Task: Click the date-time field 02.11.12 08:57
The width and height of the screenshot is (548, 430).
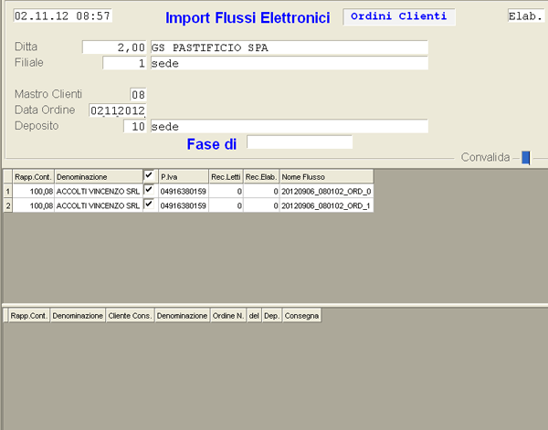Action: tap(62, 16)
